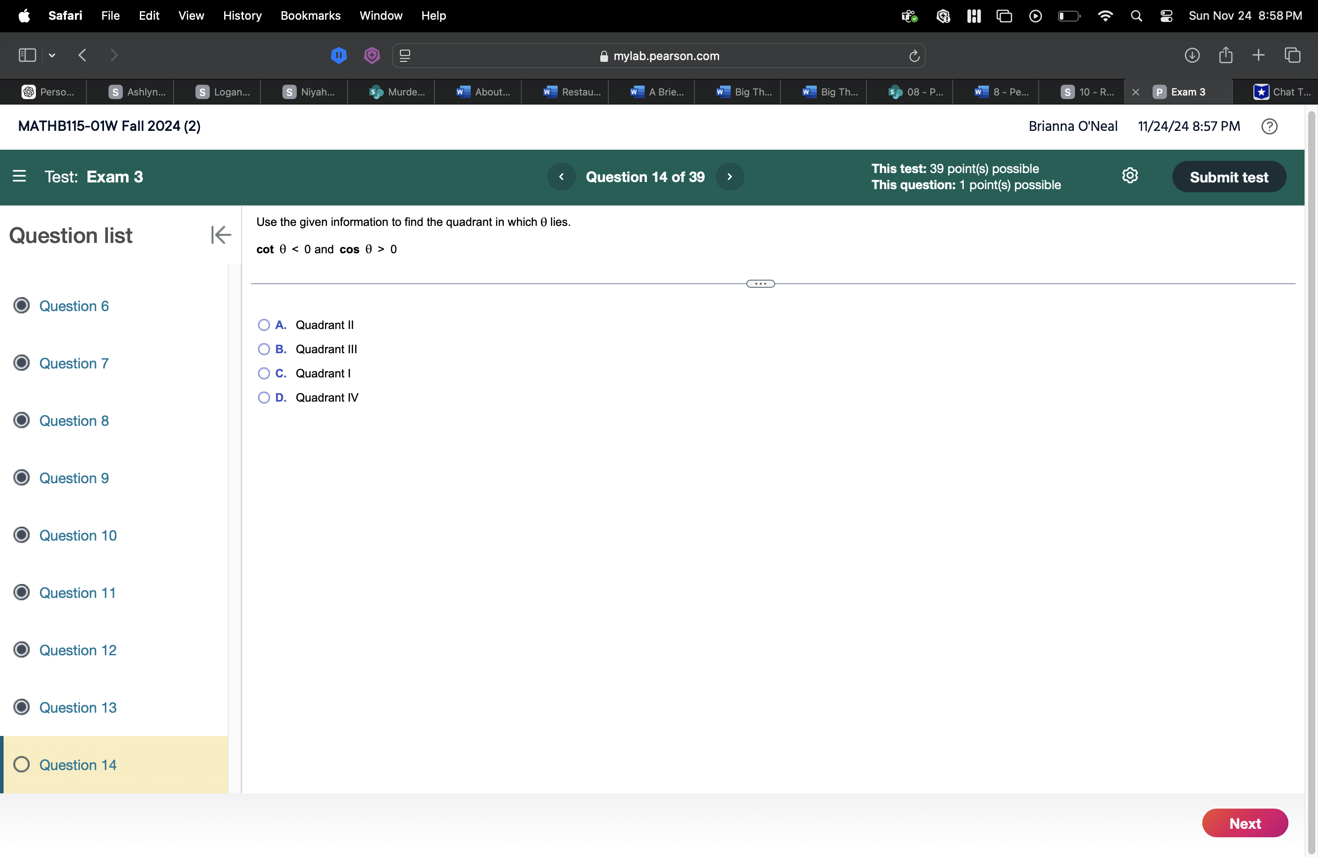The height and width of the screenshot is (857, 1318).
Task: Switch to the Chat T... tab
Action: coord(1281,92)
